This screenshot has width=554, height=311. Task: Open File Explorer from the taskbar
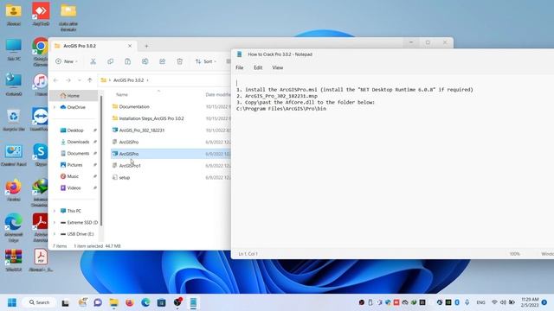pyautogui.click(x=113, y=302)
